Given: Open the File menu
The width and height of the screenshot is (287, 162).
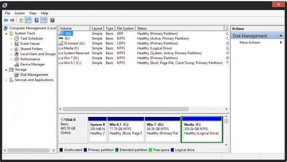Looking at the screenshot, I should pos(8,13).
